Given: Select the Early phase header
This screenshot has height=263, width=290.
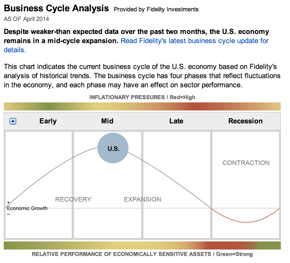Looking at the screenshot, I should click(x=48, y=121).
